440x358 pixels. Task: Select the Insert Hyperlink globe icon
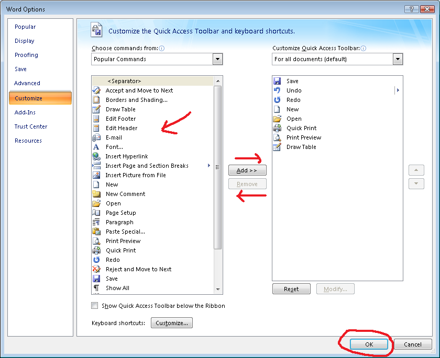(x=96, y=156)
